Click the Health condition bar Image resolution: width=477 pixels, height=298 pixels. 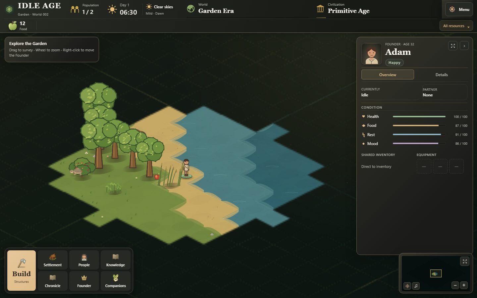coord(419,117)
